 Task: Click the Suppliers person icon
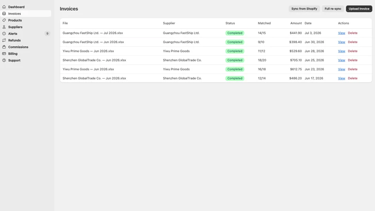4,27
